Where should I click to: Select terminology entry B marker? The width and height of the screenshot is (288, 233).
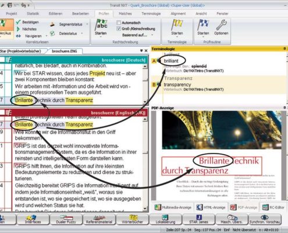point(154,84)
